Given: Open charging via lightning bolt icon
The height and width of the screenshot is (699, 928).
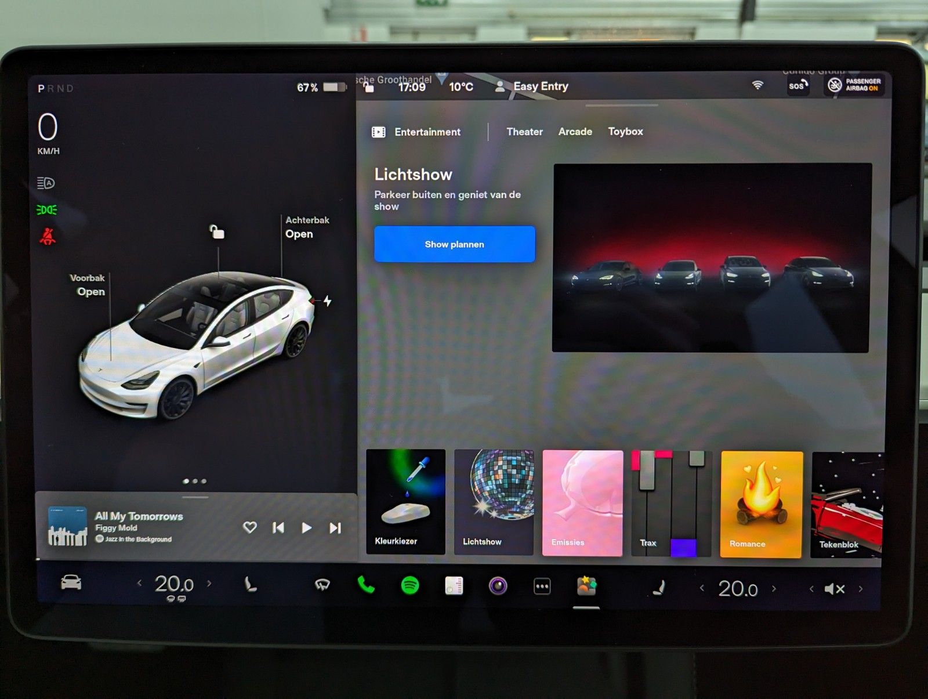Looking at the screenshot, I should 328,300.
